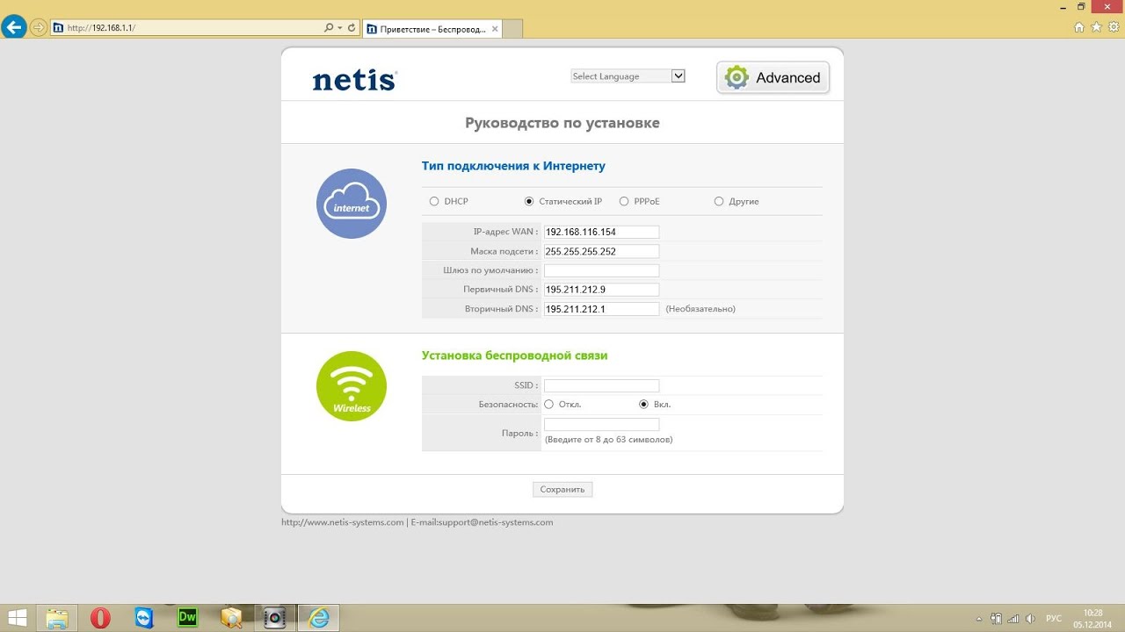Switch to the Приветствие – Беспровод... tab

[432, 29]
